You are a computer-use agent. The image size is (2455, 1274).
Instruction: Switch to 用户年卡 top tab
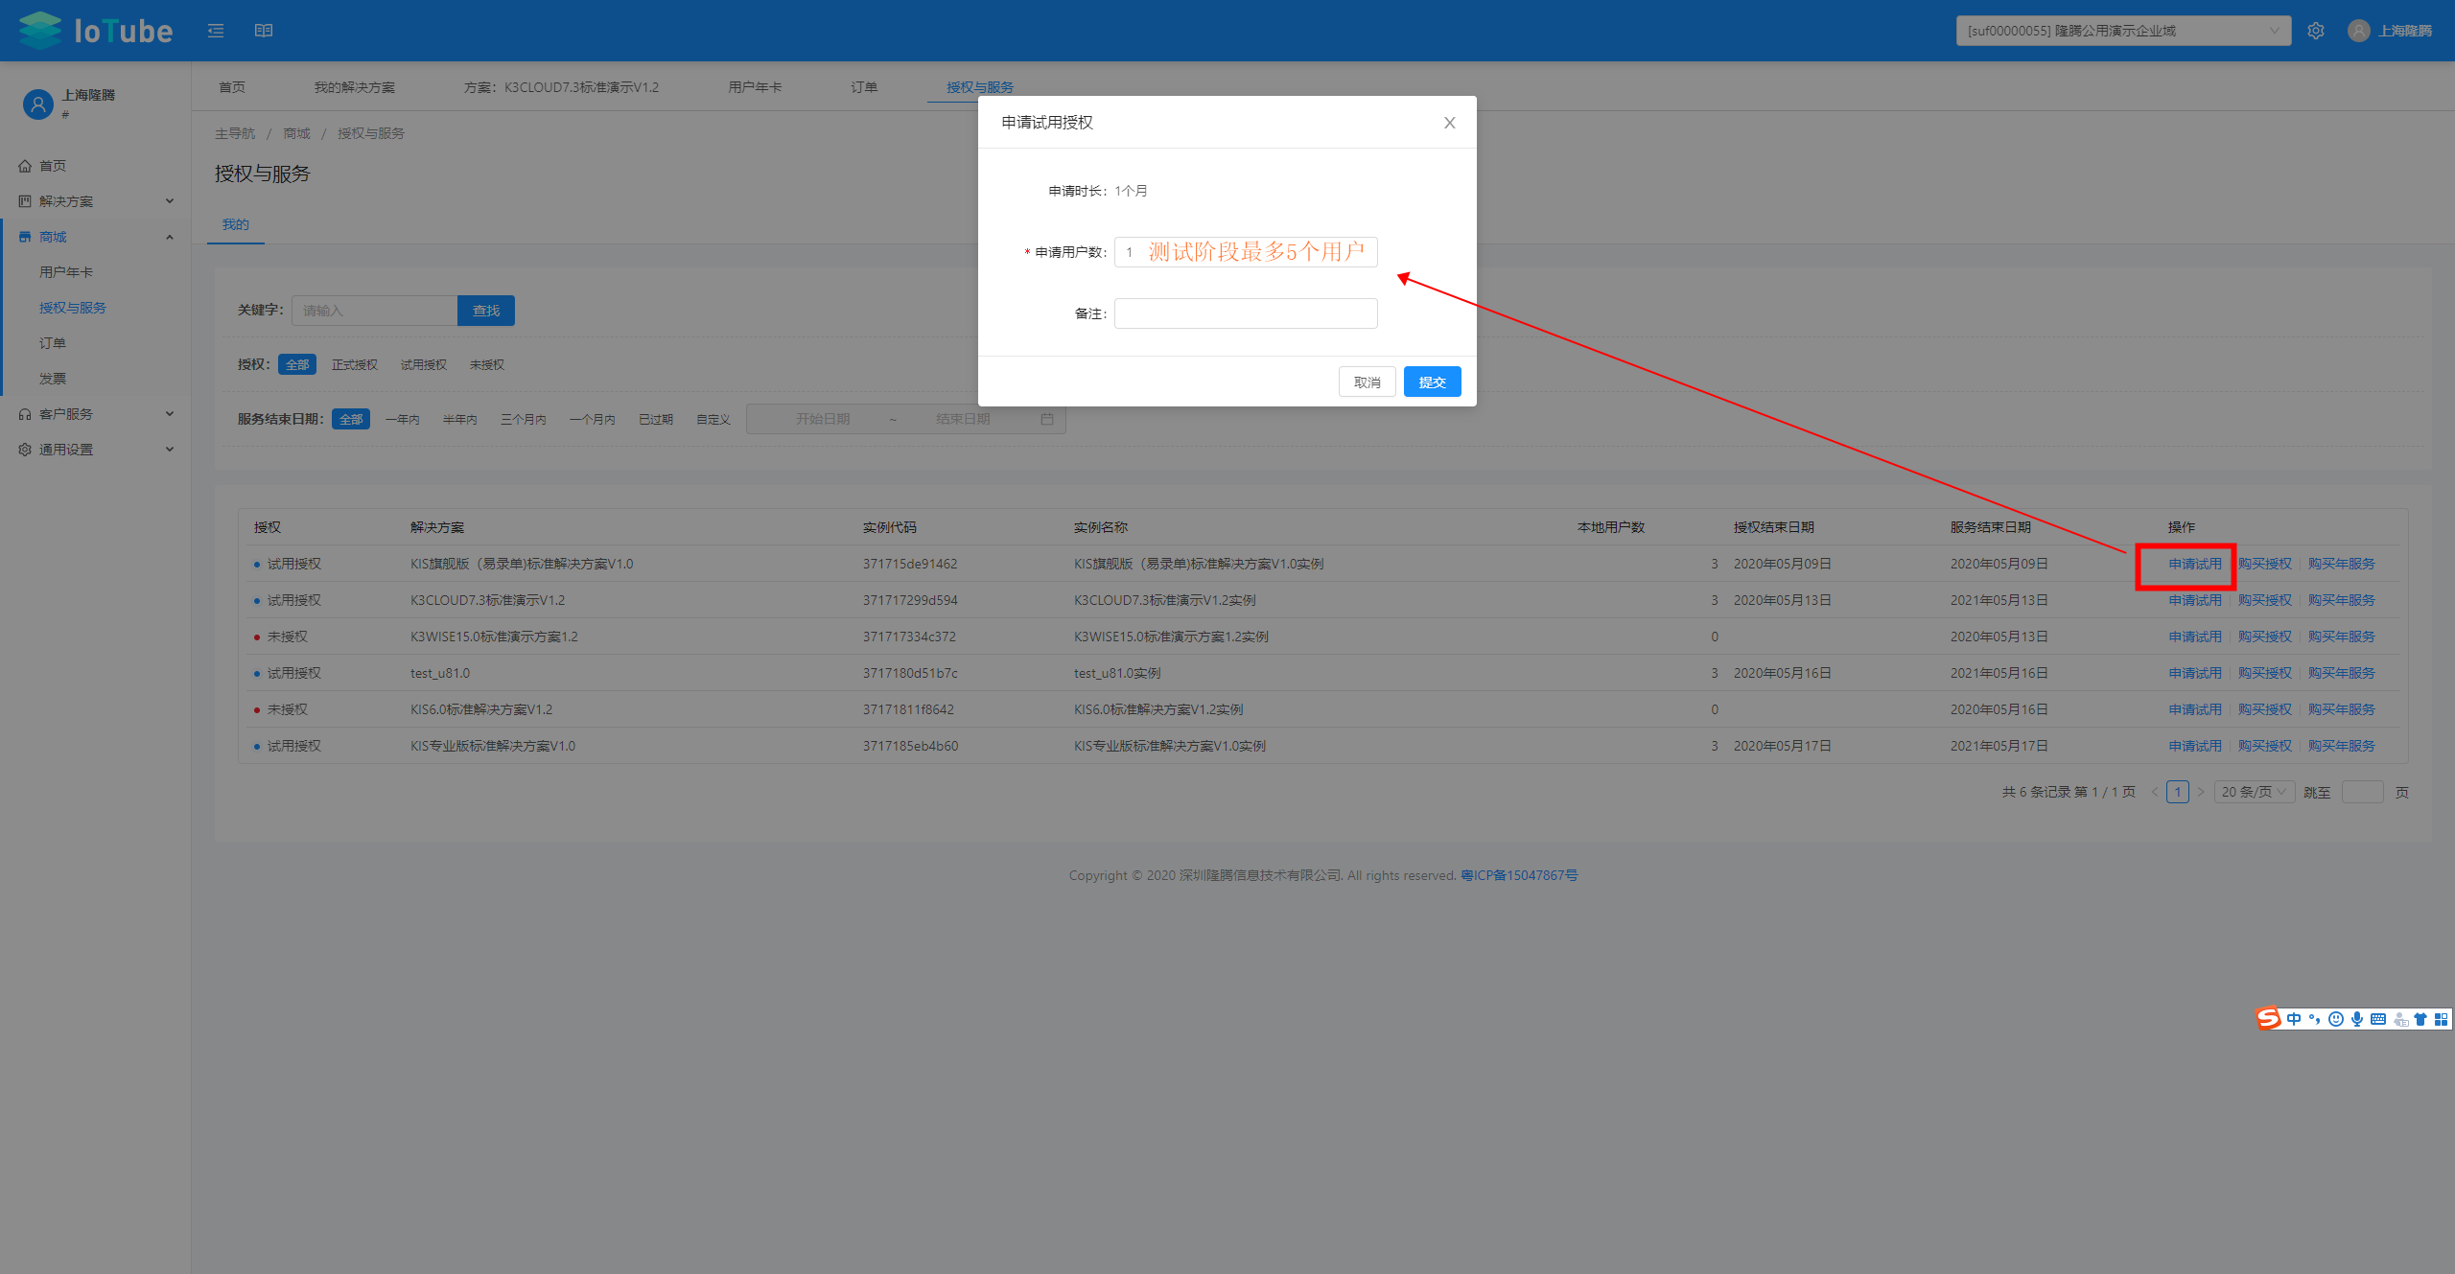(x=754, y=87)
